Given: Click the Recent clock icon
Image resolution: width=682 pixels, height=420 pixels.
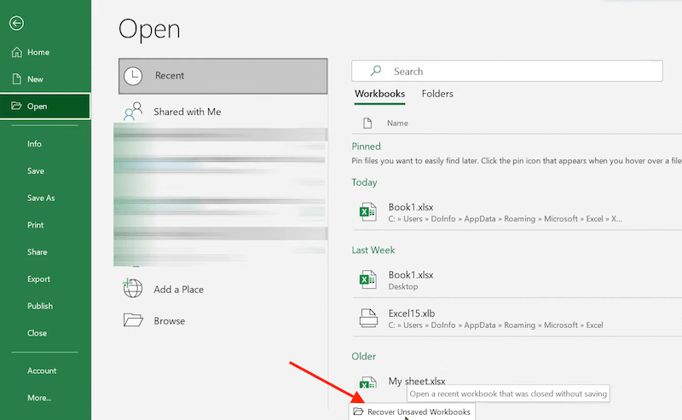Looking at the screenshot, I should coord(133,76).
